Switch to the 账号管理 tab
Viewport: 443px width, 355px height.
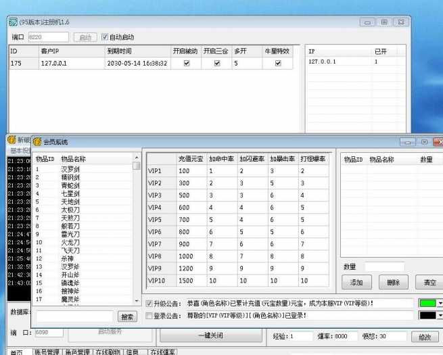click(x=43, y=352)
